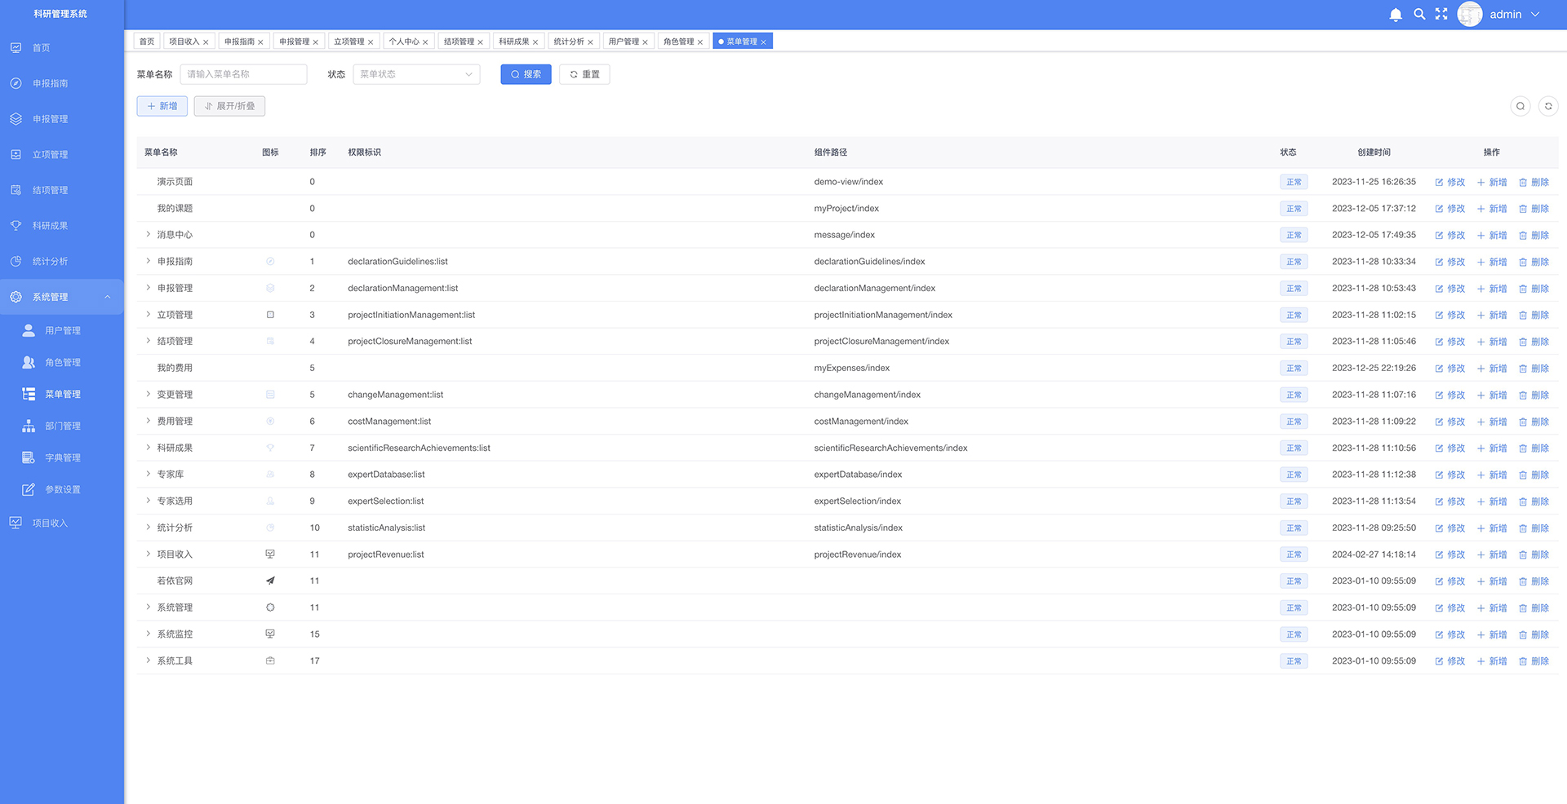Open the 菜单状态 dropdown
Screen dimensions: 1567x804
click(x=415, y=74)
